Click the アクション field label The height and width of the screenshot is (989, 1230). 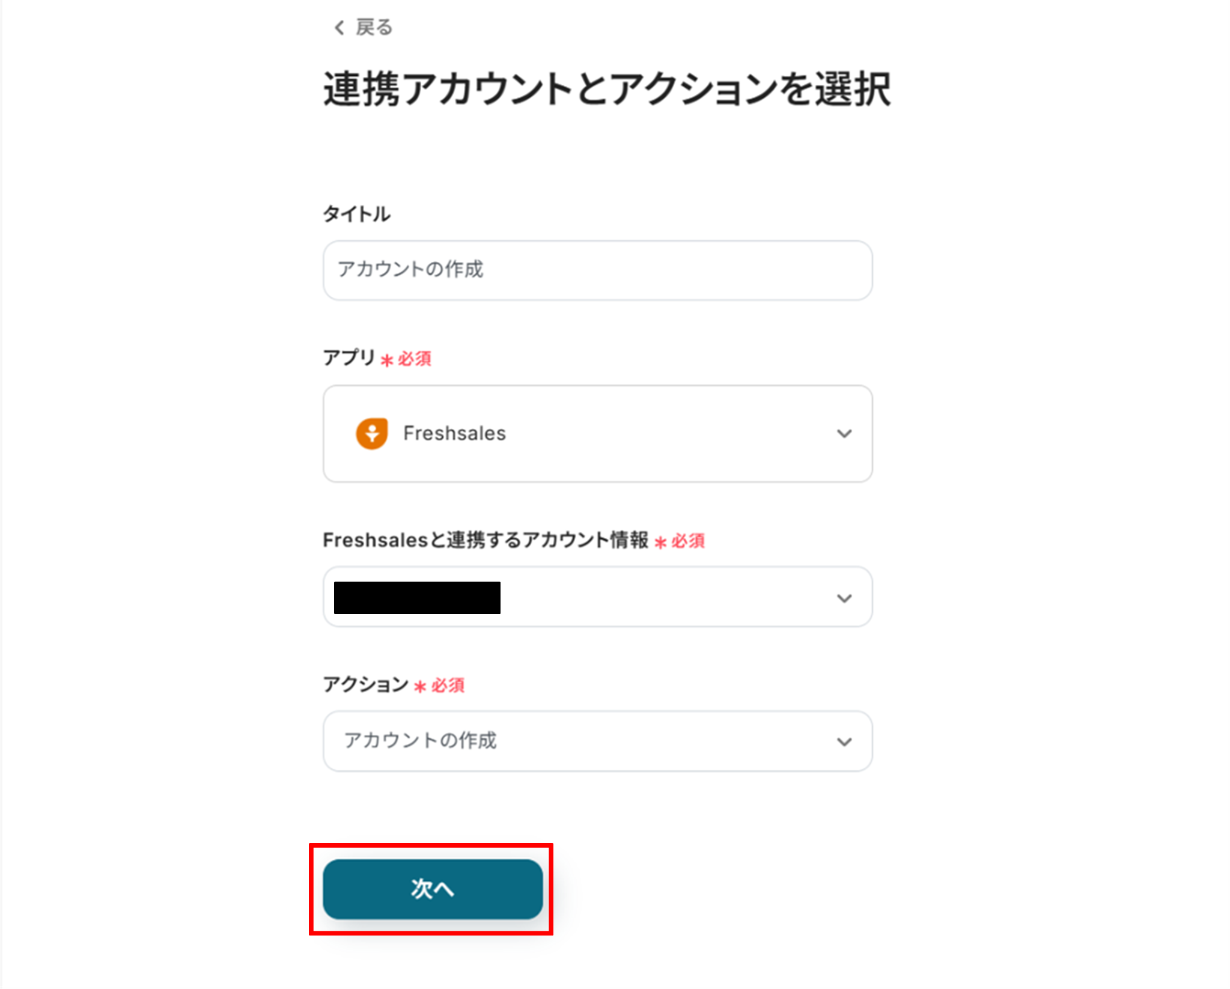pos(365,684)
